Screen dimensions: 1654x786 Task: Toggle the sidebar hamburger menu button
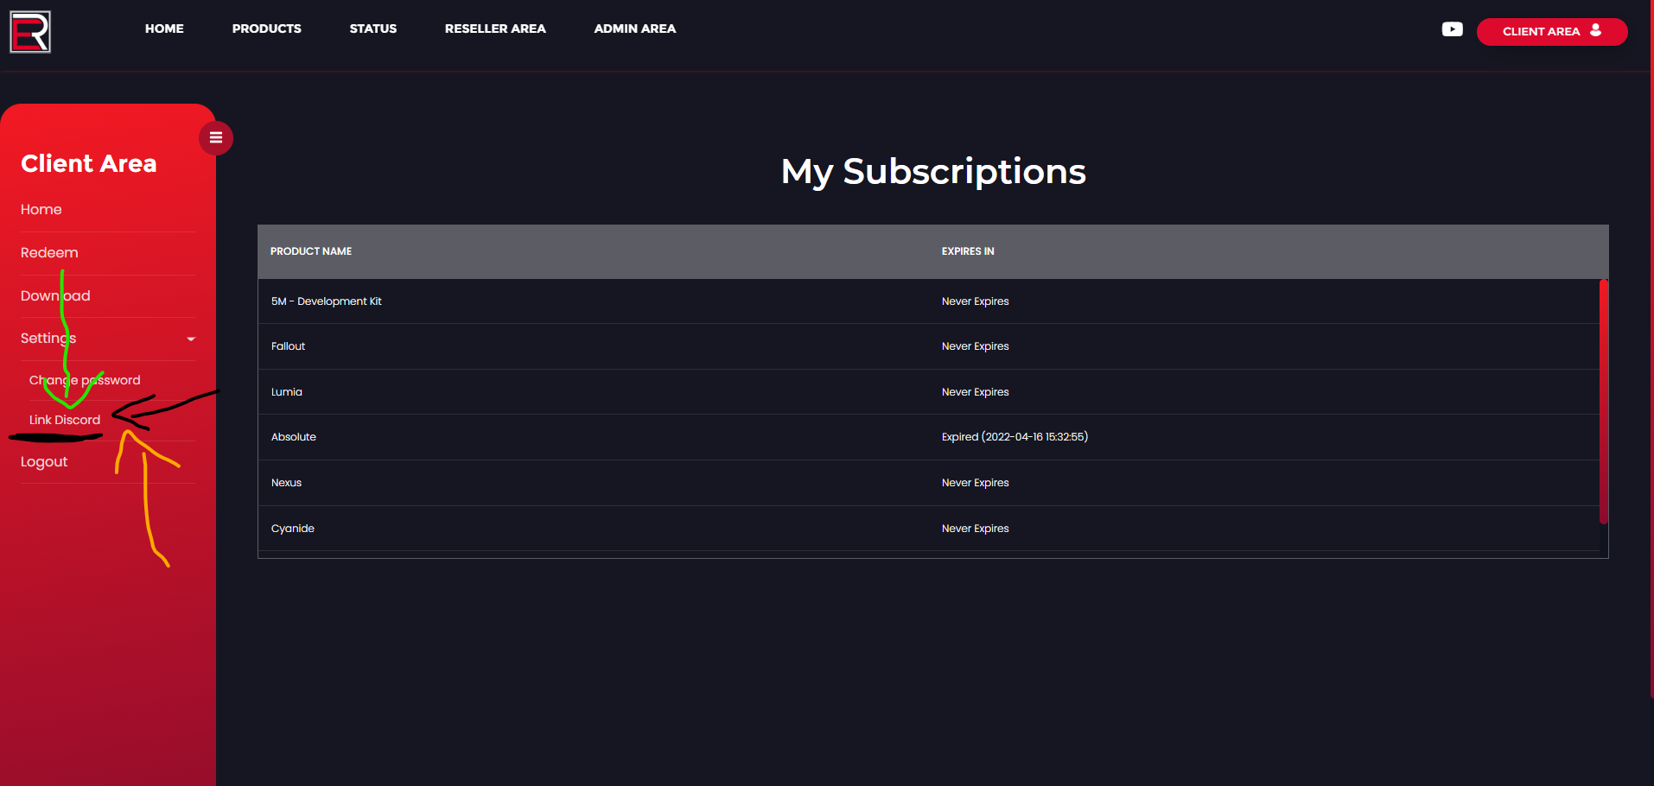coord(216,138)
